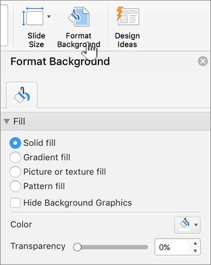Click the Transparency slider handle
The height and width of the screenshot is (265, 211).
click(x=77, y=247)
